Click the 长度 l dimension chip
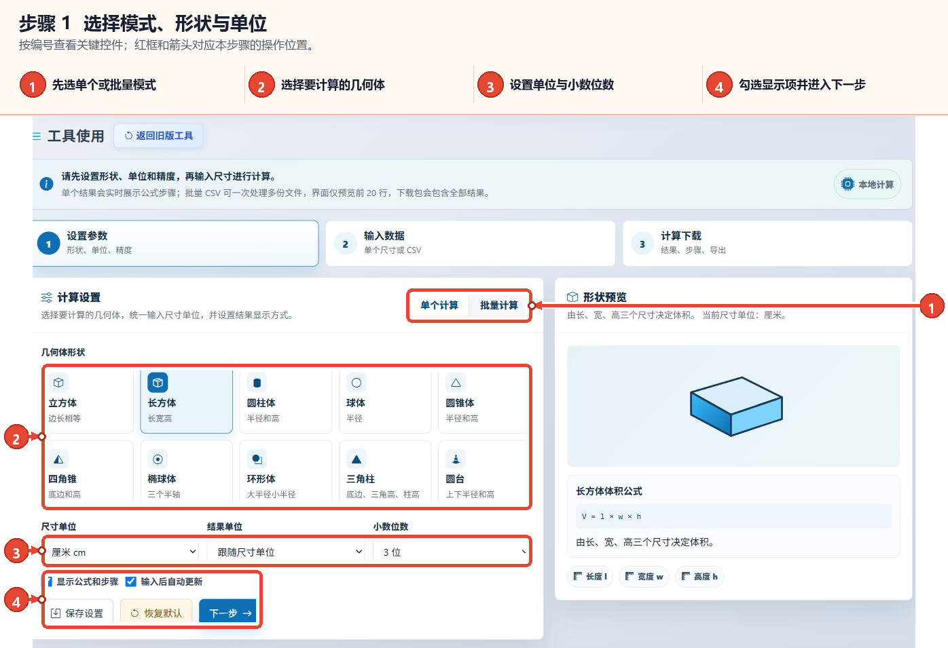Viewport: 948px width, 648px height. tap(591, 577)
